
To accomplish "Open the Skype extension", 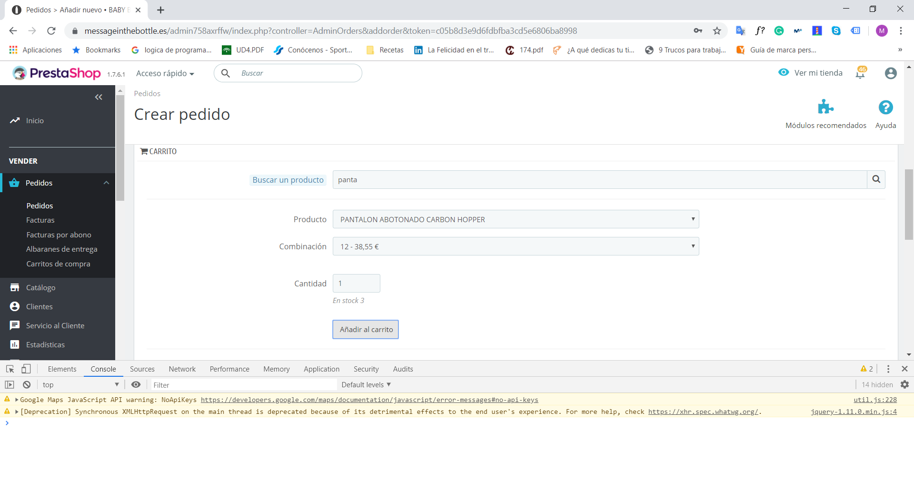I will (x=836, y=31).
